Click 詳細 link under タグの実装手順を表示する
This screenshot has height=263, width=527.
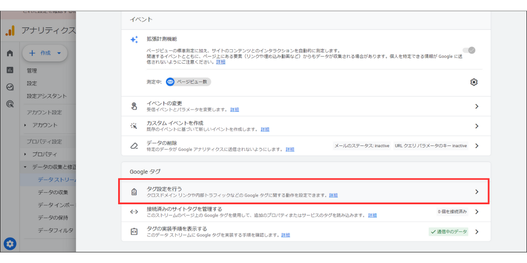click(285, 235)
